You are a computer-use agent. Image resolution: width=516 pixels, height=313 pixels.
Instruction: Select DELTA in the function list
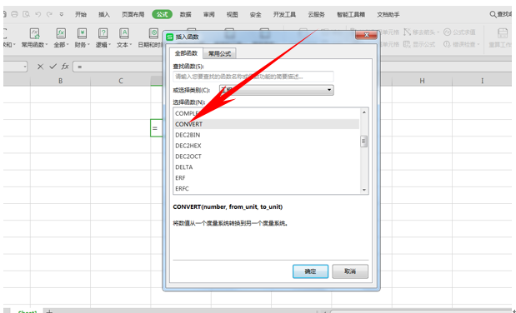pyautogui.click(x=267, y=167)
